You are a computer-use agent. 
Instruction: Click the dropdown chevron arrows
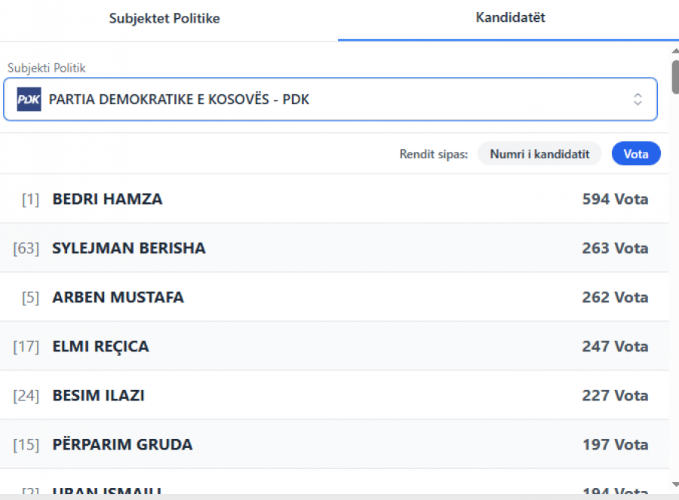coord(638,100)
